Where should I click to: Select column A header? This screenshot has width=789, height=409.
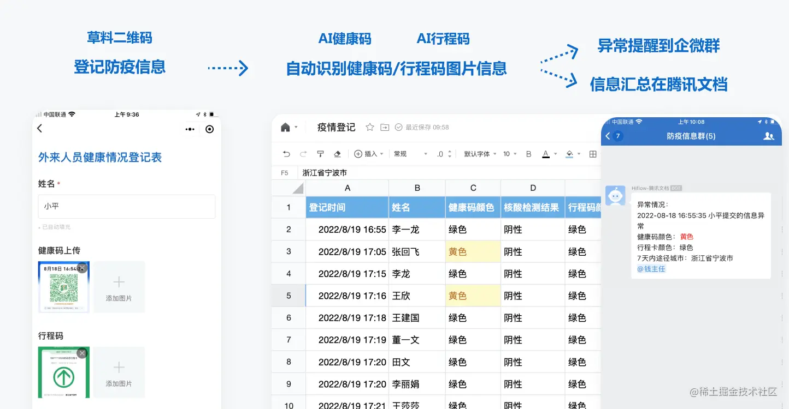click(x=348, y=188)
